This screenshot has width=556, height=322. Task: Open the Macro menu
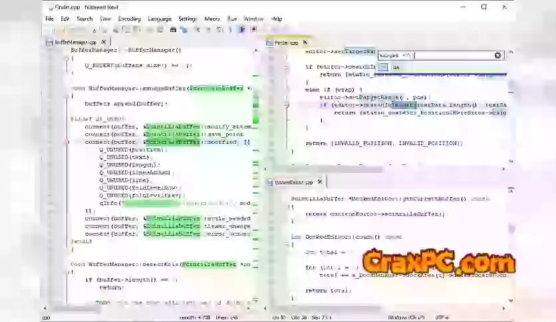[212, 19]
